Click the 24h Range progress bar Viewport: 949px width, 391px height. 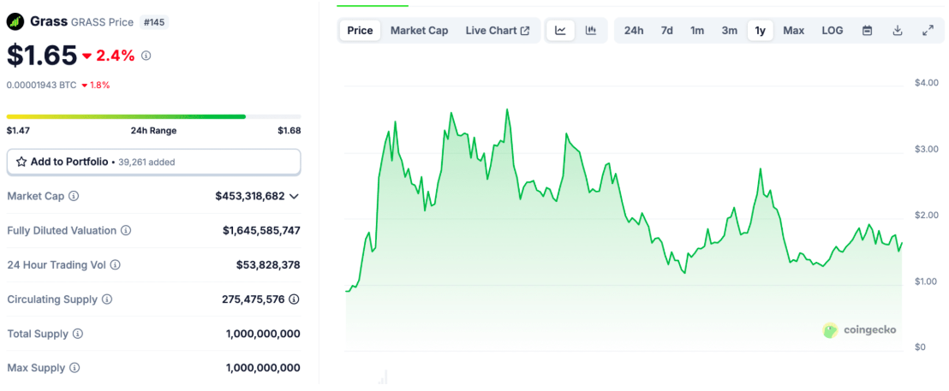[153, 116]
